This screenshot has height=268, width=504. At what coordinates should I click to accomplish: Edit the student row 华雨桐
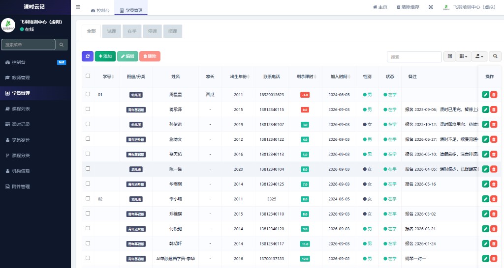(x=485, y=184)
